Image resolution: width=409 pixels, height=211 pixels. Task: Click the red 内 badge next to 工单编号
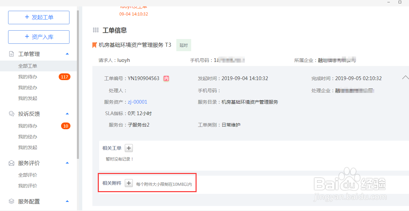pos(166,78)
